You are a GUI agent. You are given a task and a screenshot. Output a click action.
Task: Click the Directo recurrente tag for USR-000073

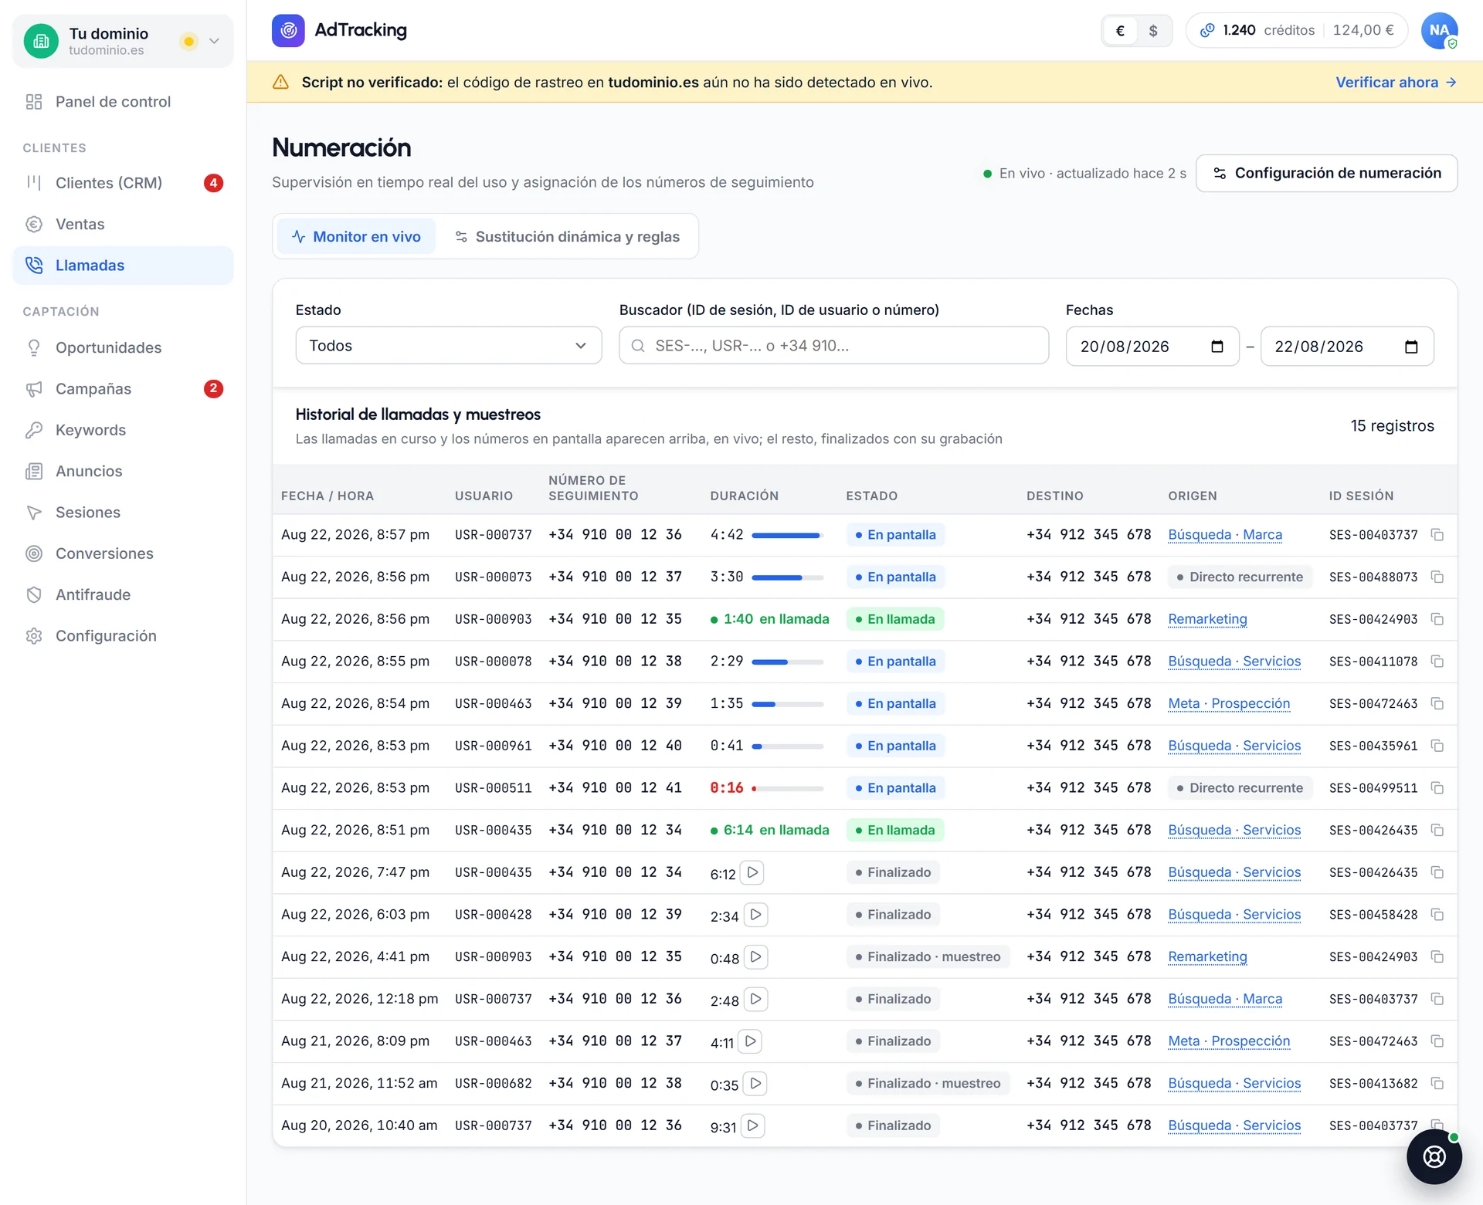1239,577
